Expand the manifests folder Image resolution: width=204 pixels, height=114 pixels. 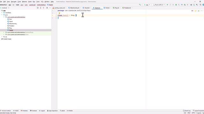pos(2,13)
